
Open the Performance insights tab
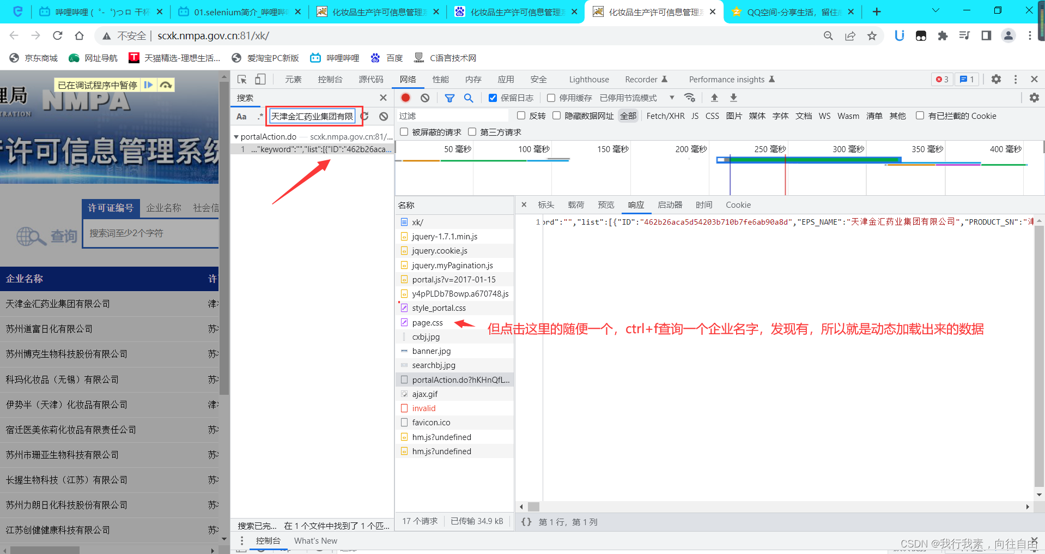point(731,80)
